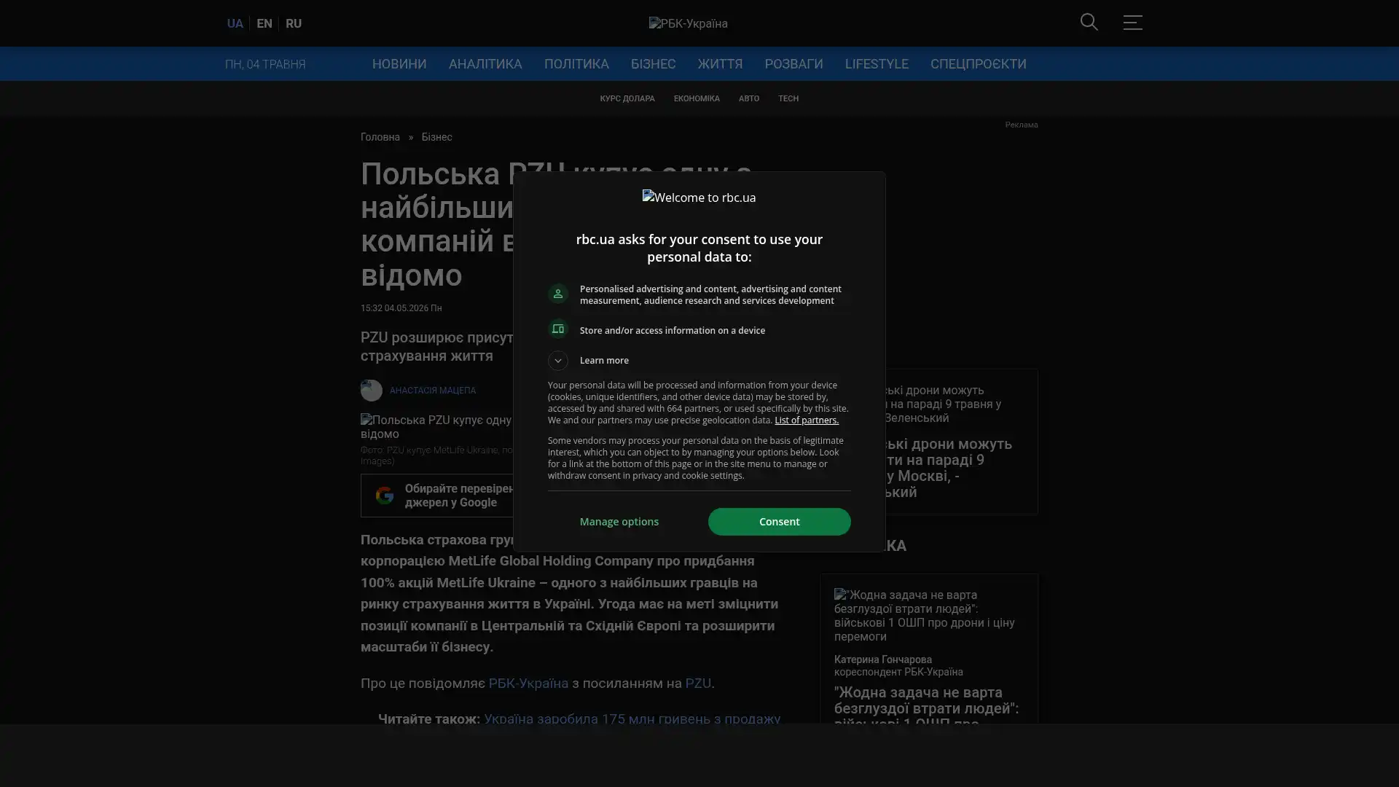This screenshot has width=1399, height=787.
Task: Go to TECH submenu link
Action: point(788,99)
